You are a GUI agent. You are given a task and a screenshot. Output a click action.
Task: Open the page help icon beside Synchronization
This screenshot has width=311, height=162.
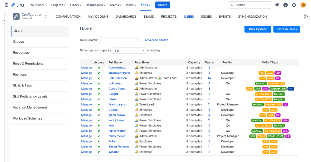[x=306, y=17]
